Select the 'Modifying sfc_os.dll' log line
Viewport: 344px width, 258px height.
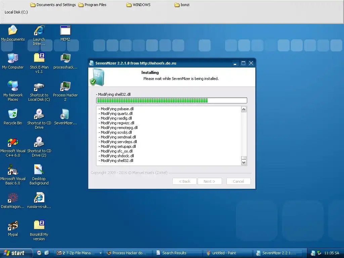[x=116, y=151]
